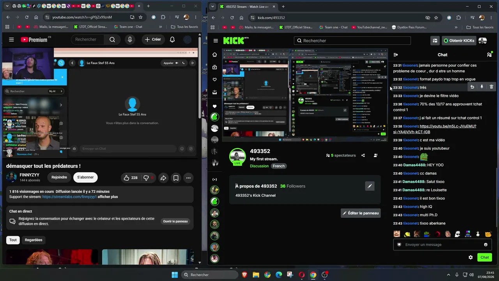Open more actions menu for the YouTube video
Viewport: 499px width, 281px height.
tap(188, 178)
